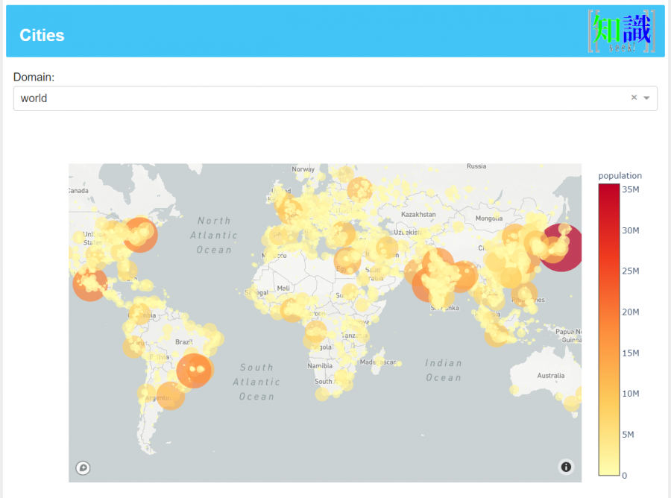Screen dimensions: 671x498
Task: Click the Mapbox logo icon on the map
Action: tap(83, 468)
